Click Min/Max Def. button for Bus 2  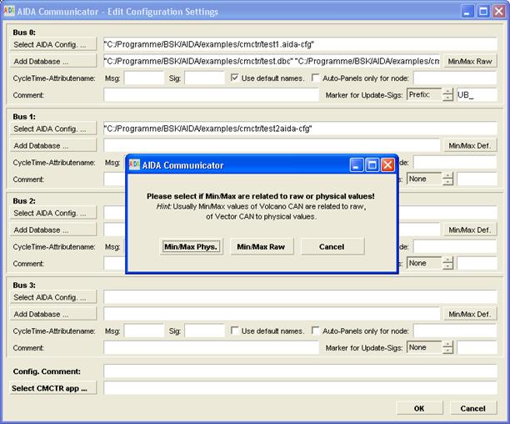(470, 230)
